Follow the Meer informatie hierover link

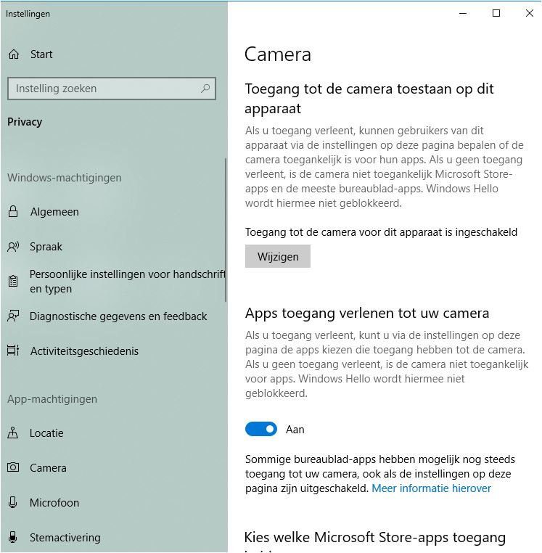coord(431,488)
